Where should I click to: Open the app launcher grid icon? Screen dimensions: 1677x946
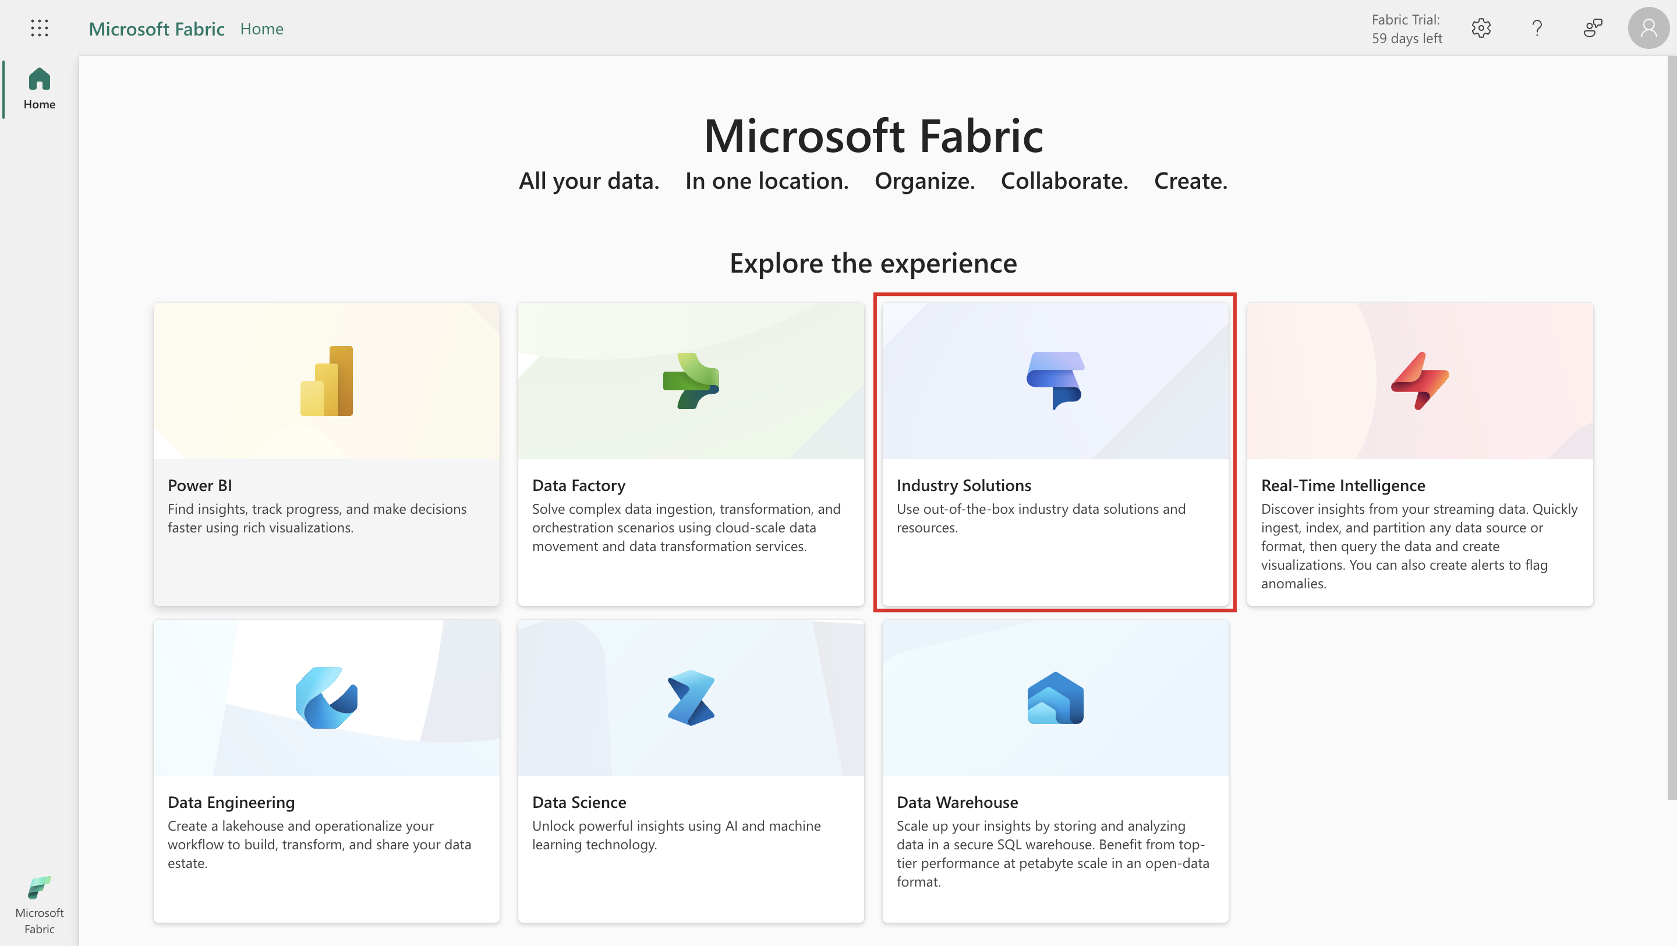click(39, 28)
